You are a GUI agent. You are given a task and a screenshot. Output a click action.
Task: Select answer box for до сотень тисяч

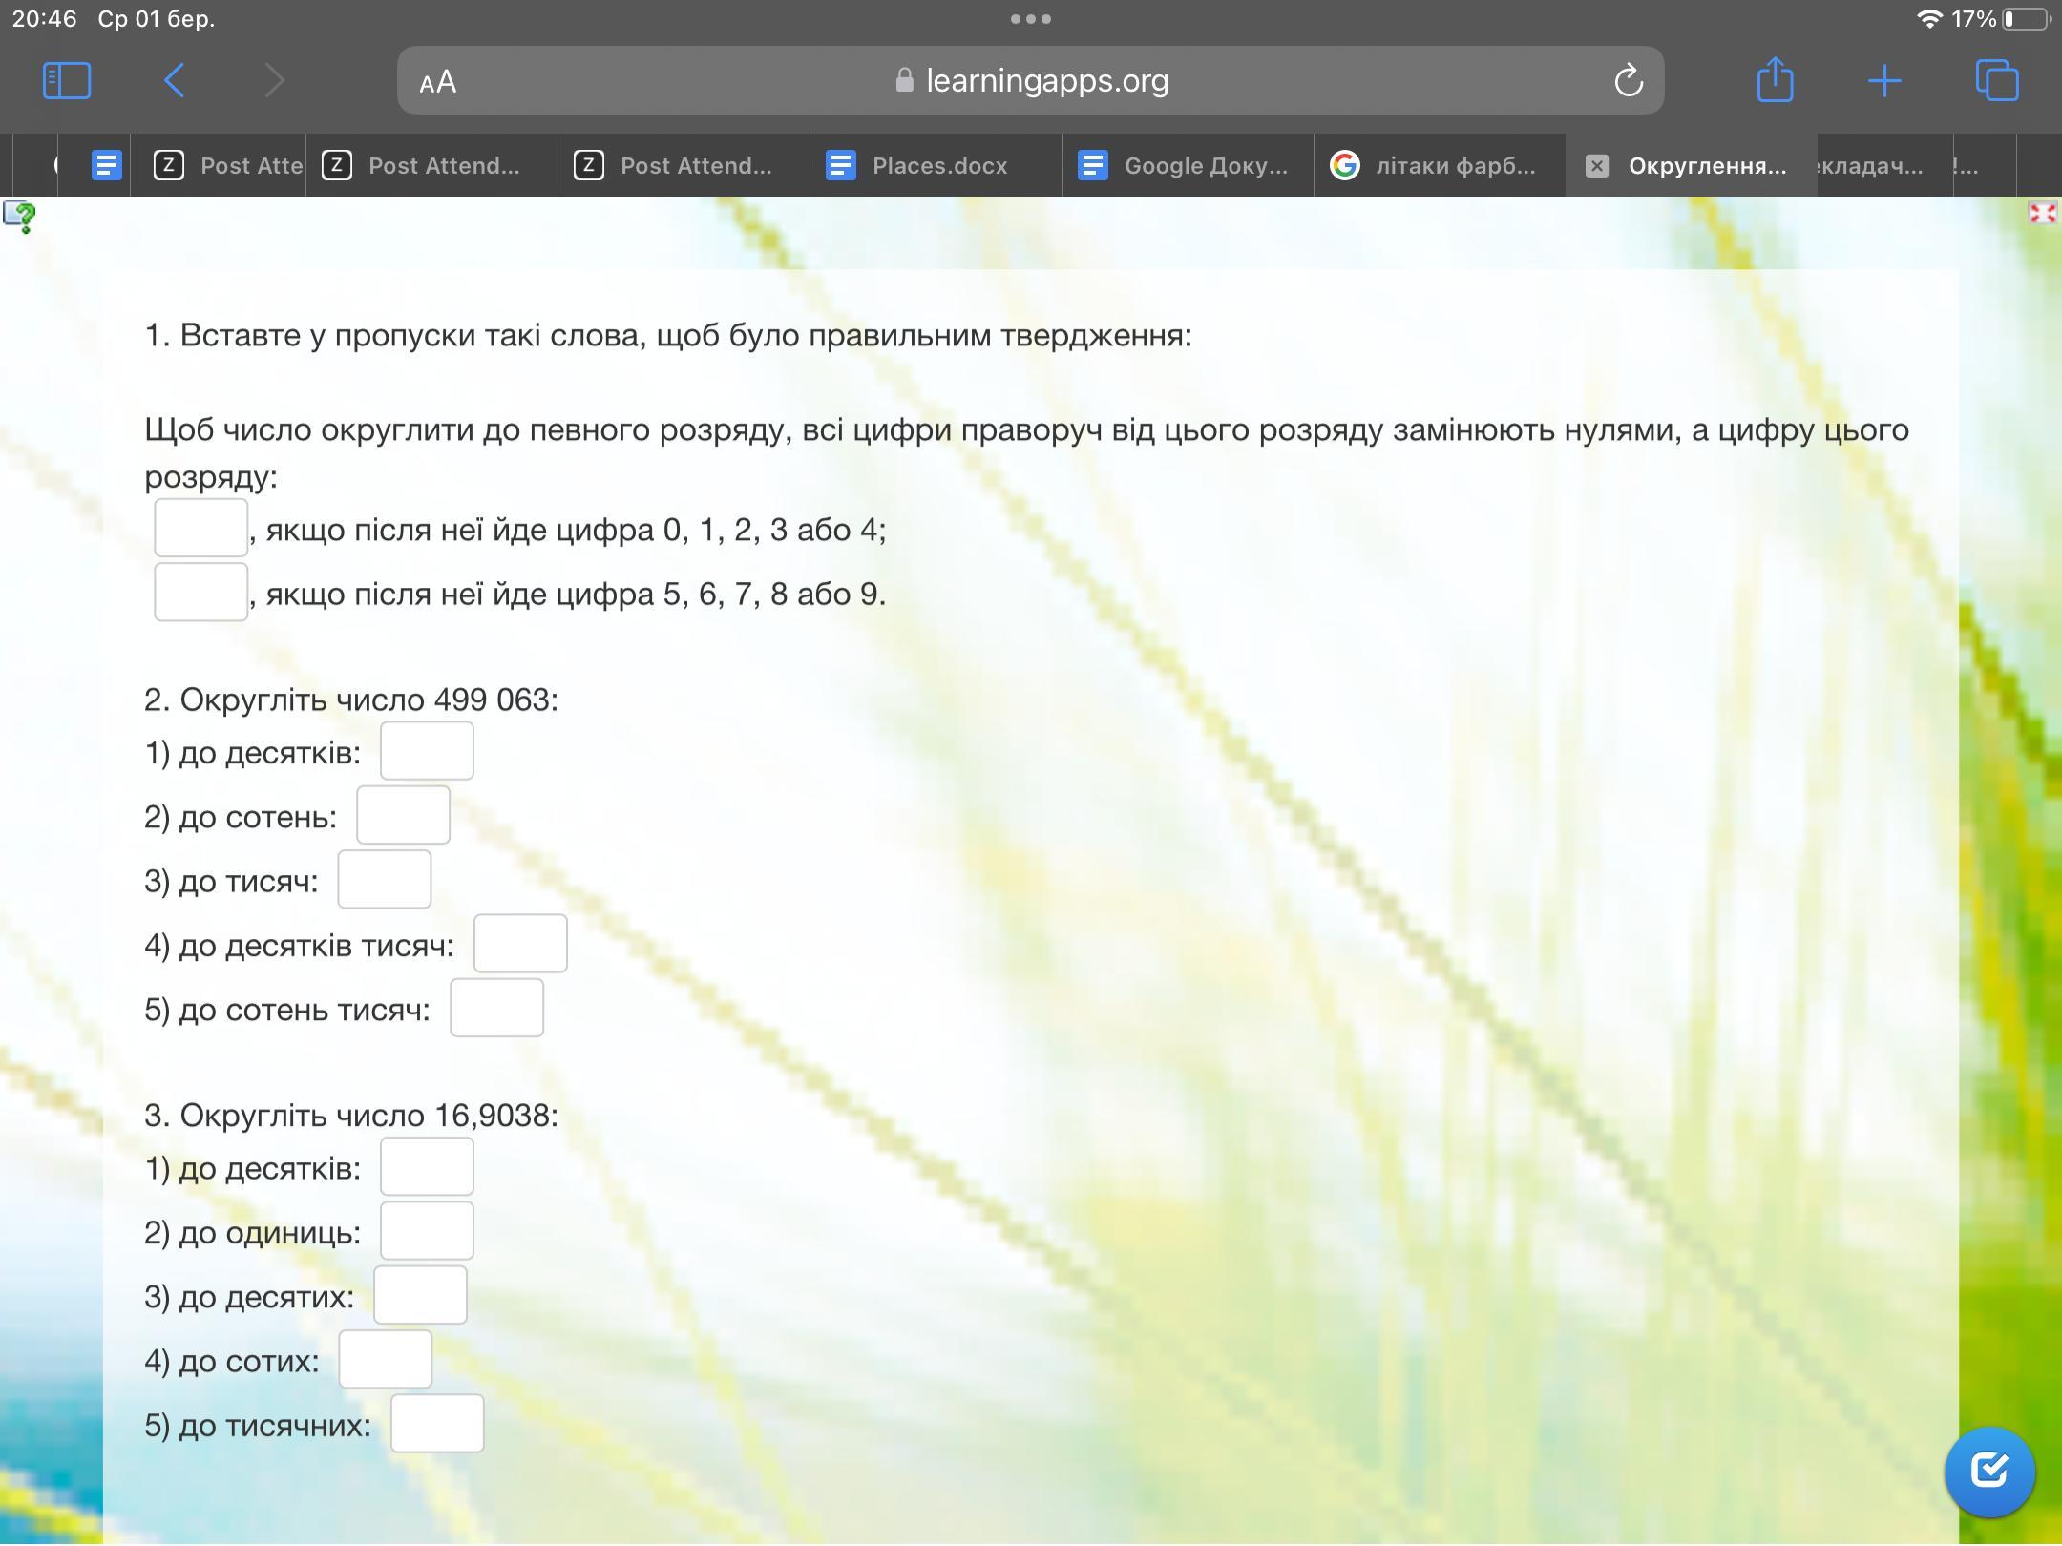click(x=496, y=1008)
